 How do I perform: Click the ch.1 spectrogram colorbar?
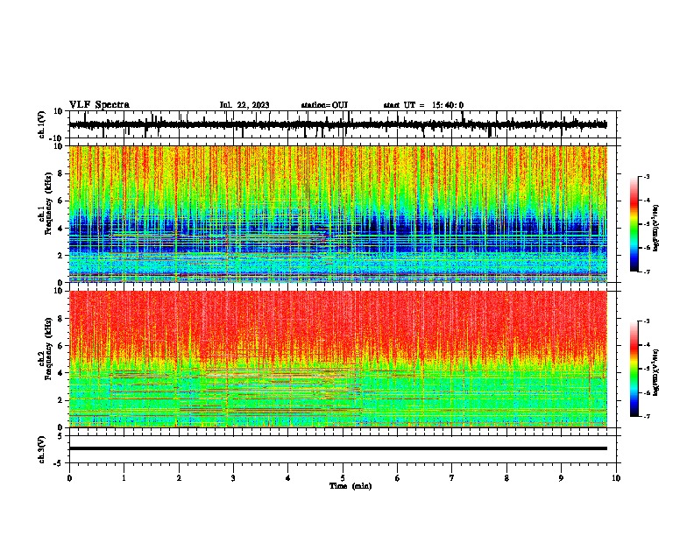[634, 224]
